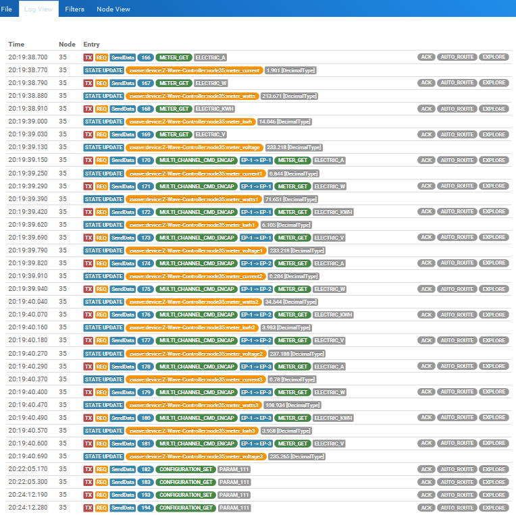This screenshot has width=516, height=515.
Task: Open the Filters tab
Action: click(x=74, y=9)
